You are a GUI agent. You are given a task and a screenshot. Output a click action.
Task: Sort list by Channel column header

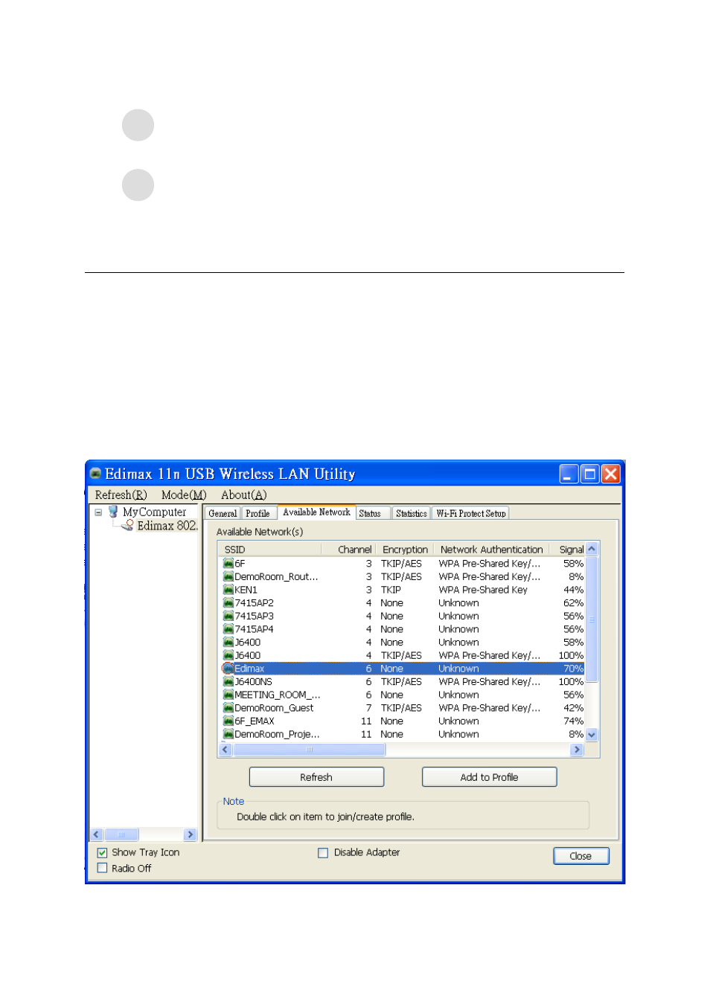pyautogui.click(x=349, y=550)
